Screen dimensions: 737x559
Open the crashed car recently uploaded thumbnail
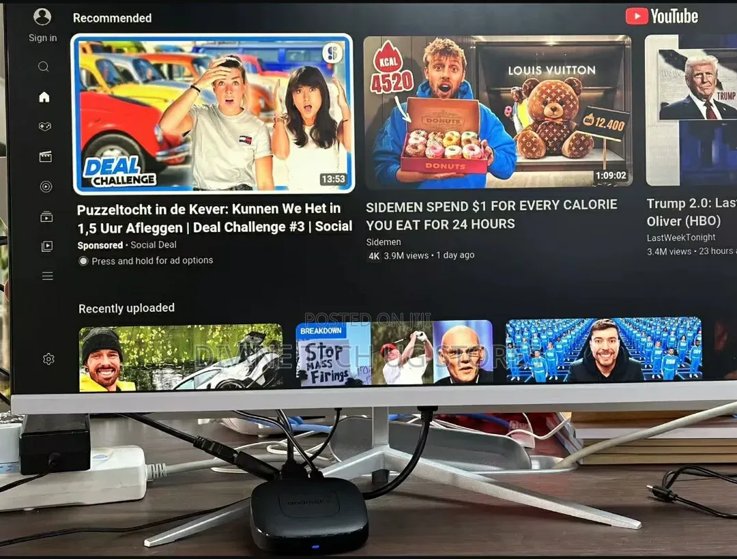181,358
